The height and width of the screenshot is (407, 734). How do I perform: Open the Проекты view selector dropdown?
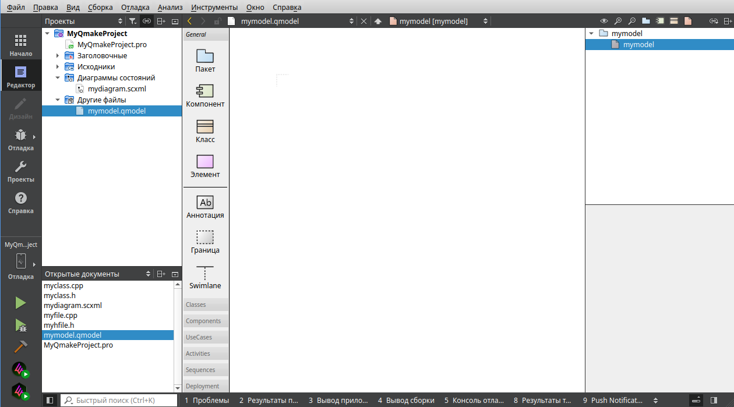point(121,21)
